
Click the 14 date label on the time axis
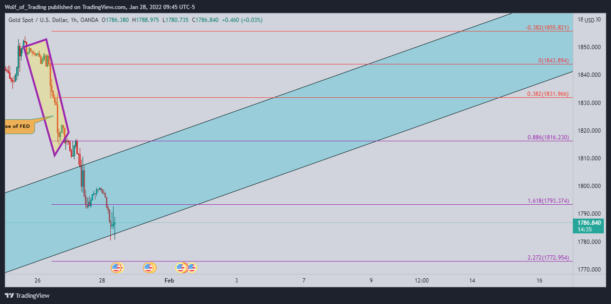click(x=472, y=281)
